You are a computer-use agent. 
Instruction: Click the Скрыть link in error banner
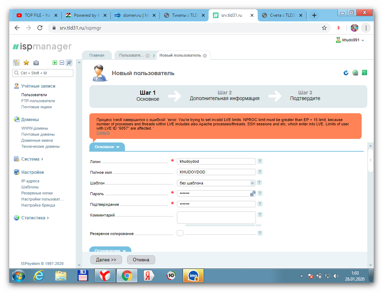tap(103, 132)
